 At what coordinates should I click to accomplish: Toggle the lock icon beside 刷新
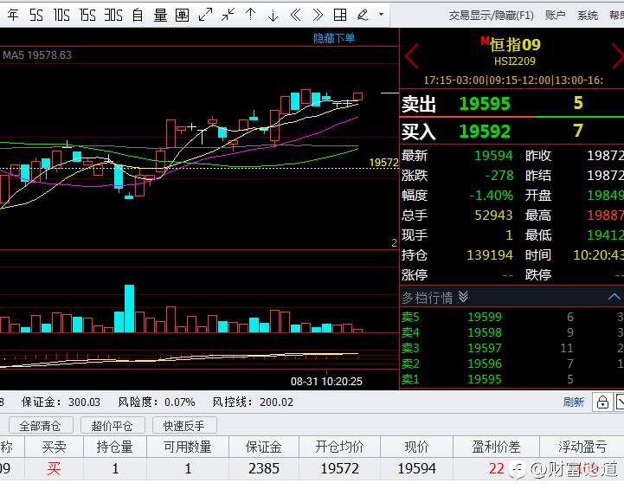pos(602,402)
